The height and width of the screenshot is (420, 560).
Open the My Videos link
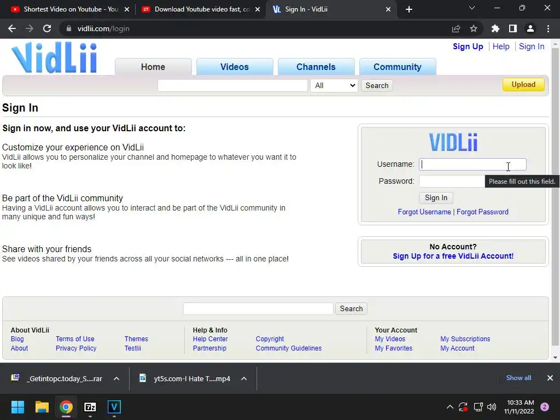coord(390,339)
